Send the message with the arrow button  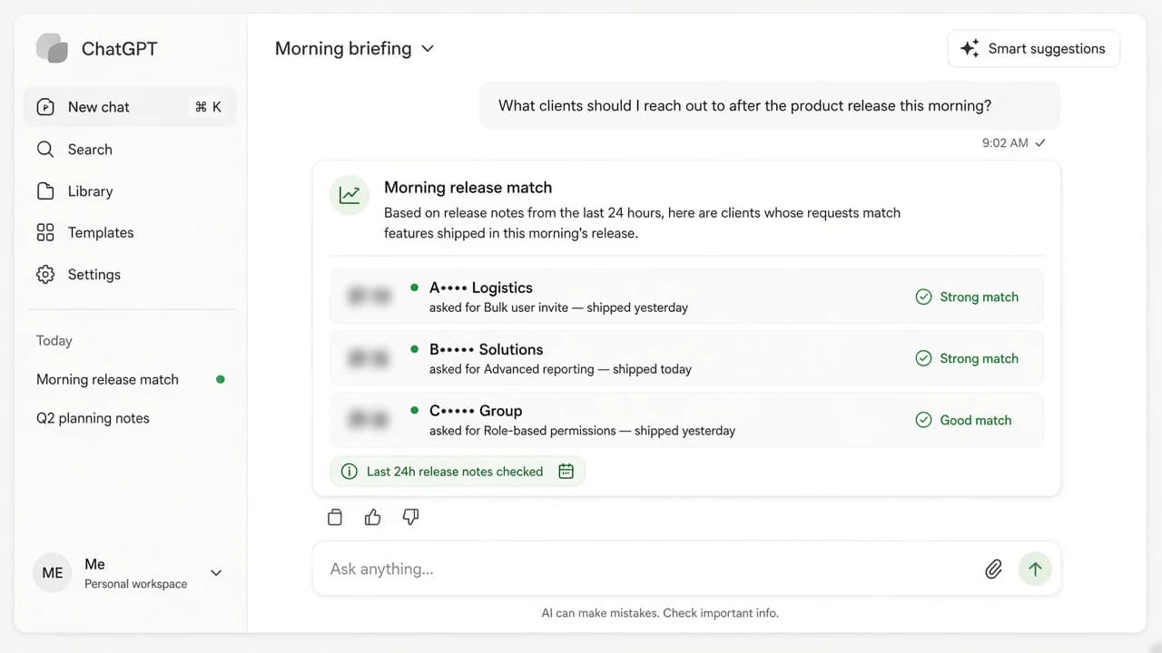coord(1035,569)
